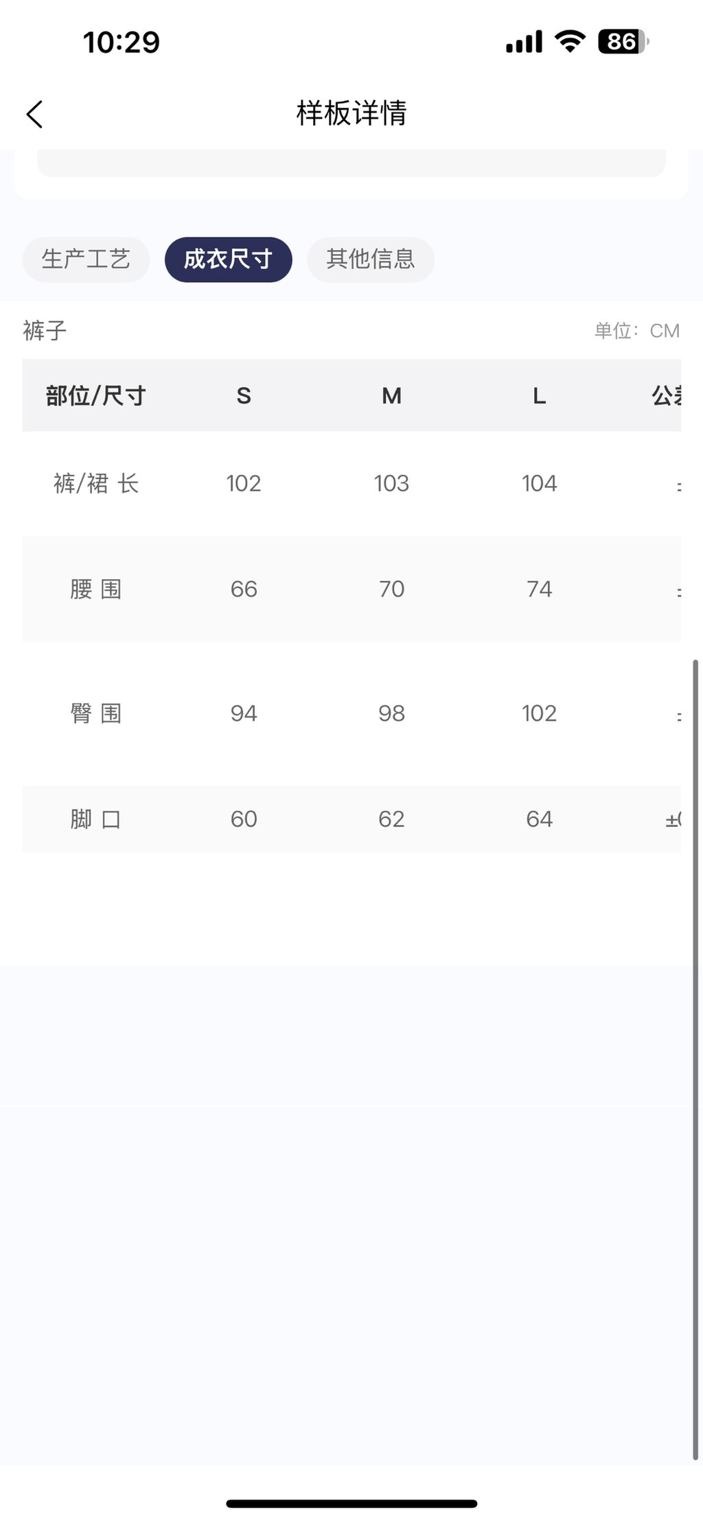Screen dimensions: 703x1521
Task: Select the 腰围 row label
Action: [96, 590]
